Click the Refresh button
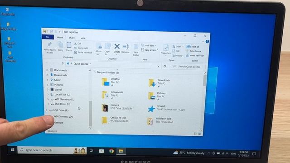Viewport: 290px width, 163px height. click(x=165, y=66)
